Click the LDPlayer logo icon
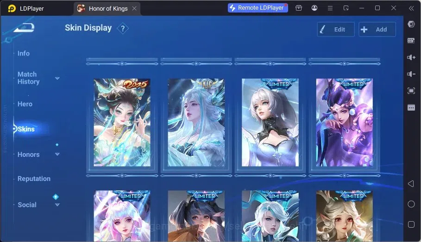This screenshot has width=421, height=242. 12,8
